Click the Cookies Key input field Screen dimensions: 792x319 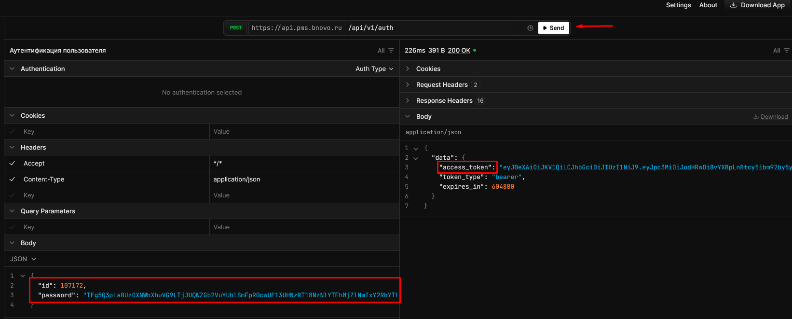(x=114, y=131)
